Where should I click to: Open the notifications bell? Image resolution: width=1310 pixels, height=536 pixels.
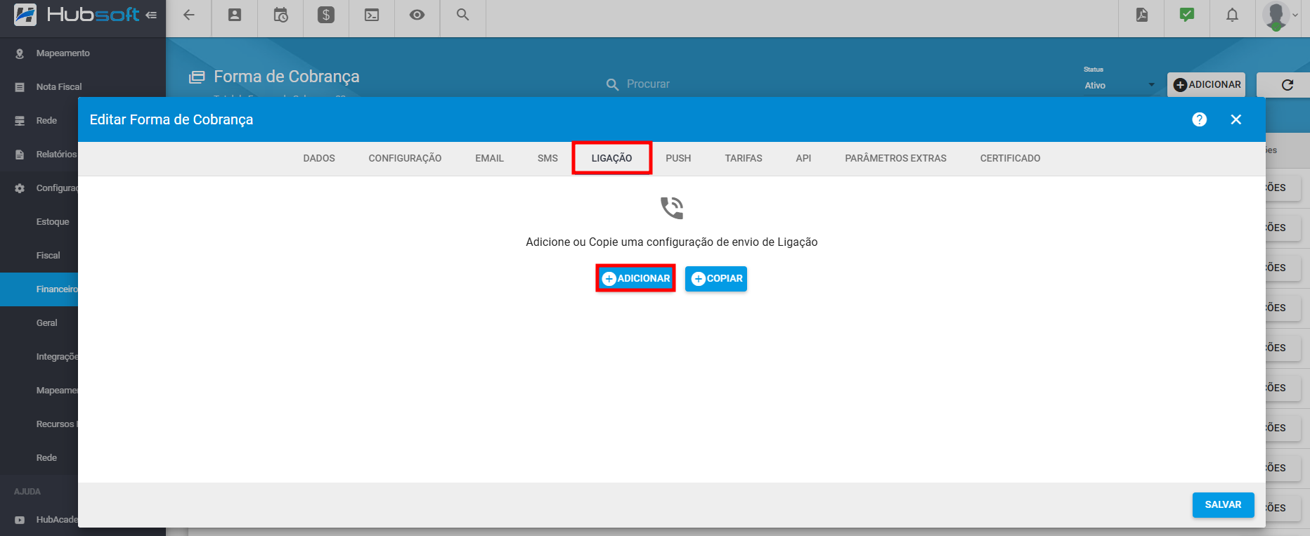click(x=1232, y=15)
